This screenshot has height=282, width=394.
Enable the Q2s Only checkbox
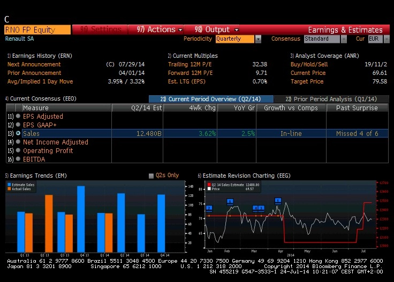point(151,176)
